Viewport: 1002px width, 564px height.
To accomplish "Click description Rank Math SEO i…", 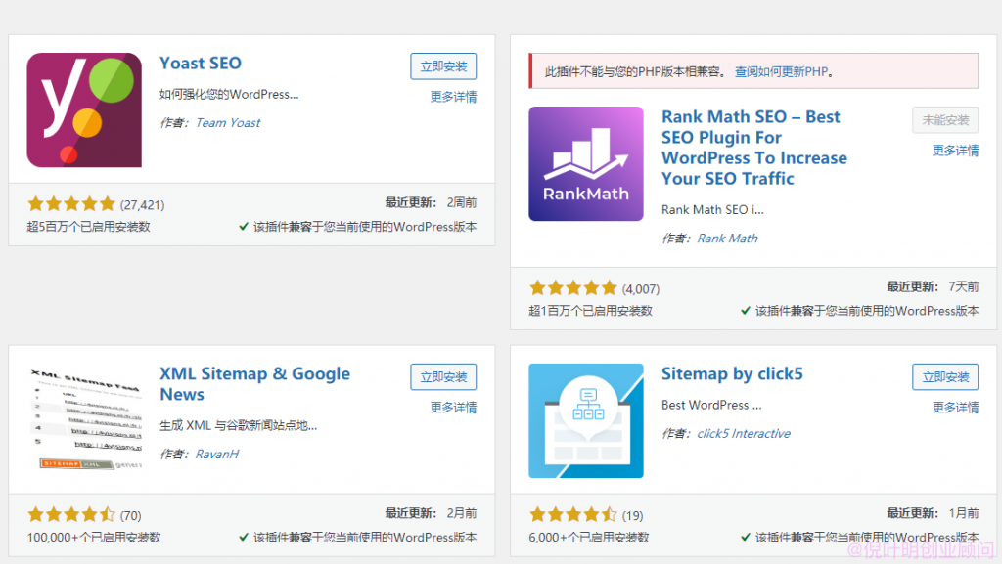I will (712, 209).
